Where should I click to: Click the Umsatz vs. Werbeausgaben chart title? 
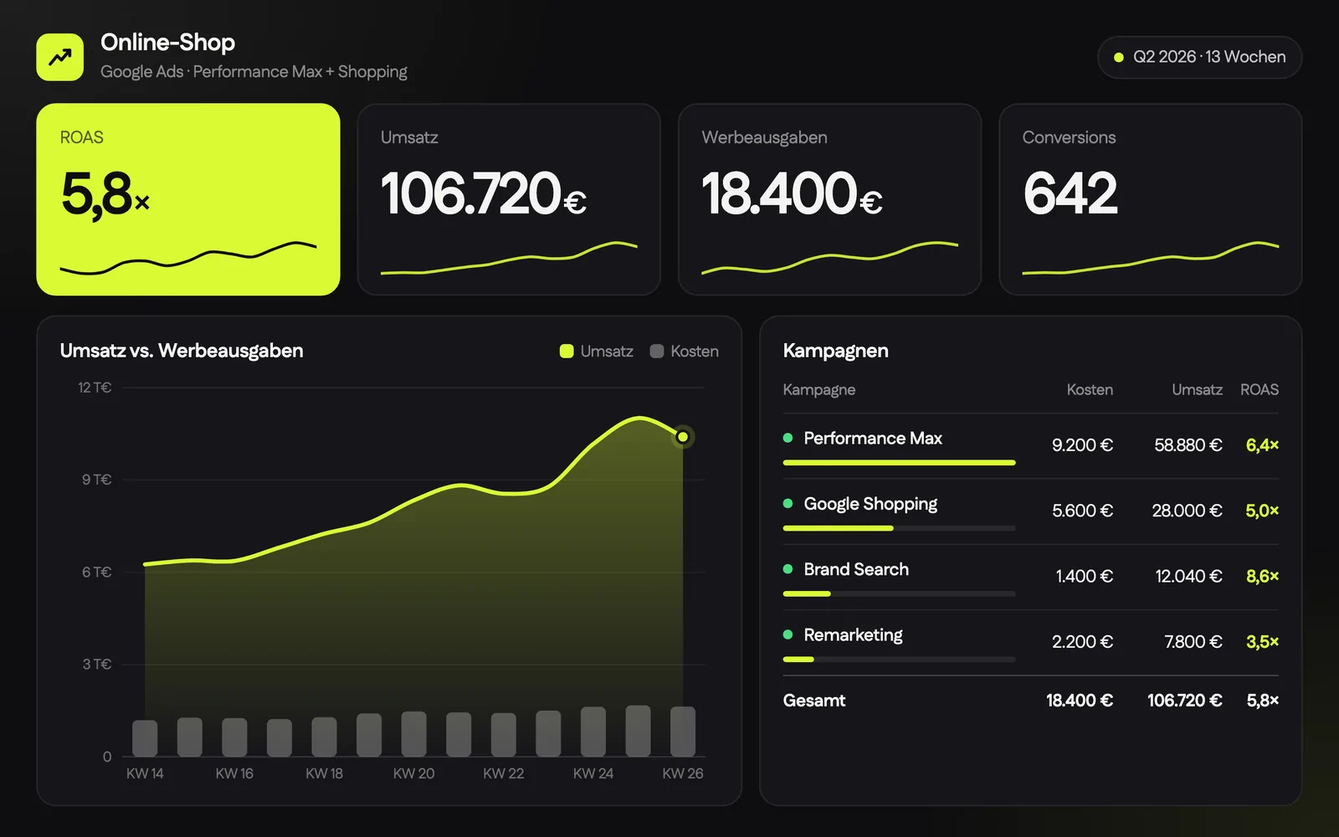pyautogui.click(x=182, y=351)
